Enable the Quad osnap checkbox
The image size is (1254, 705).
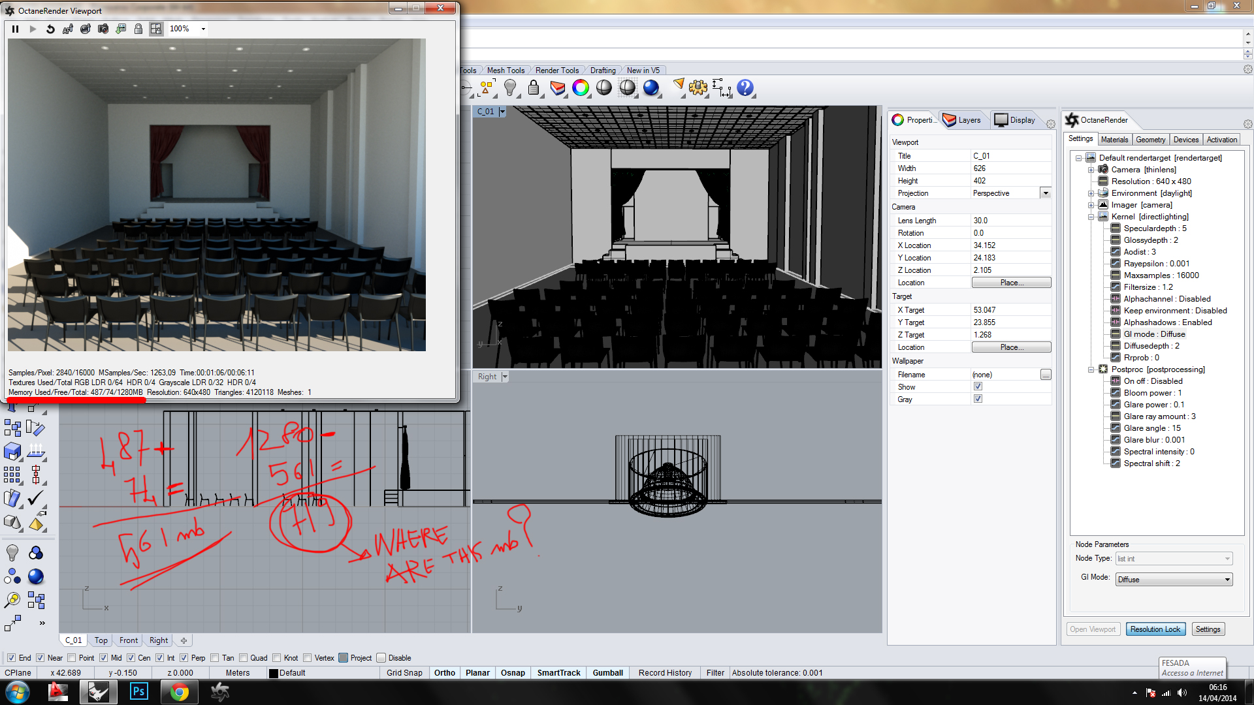coord(244,658)
